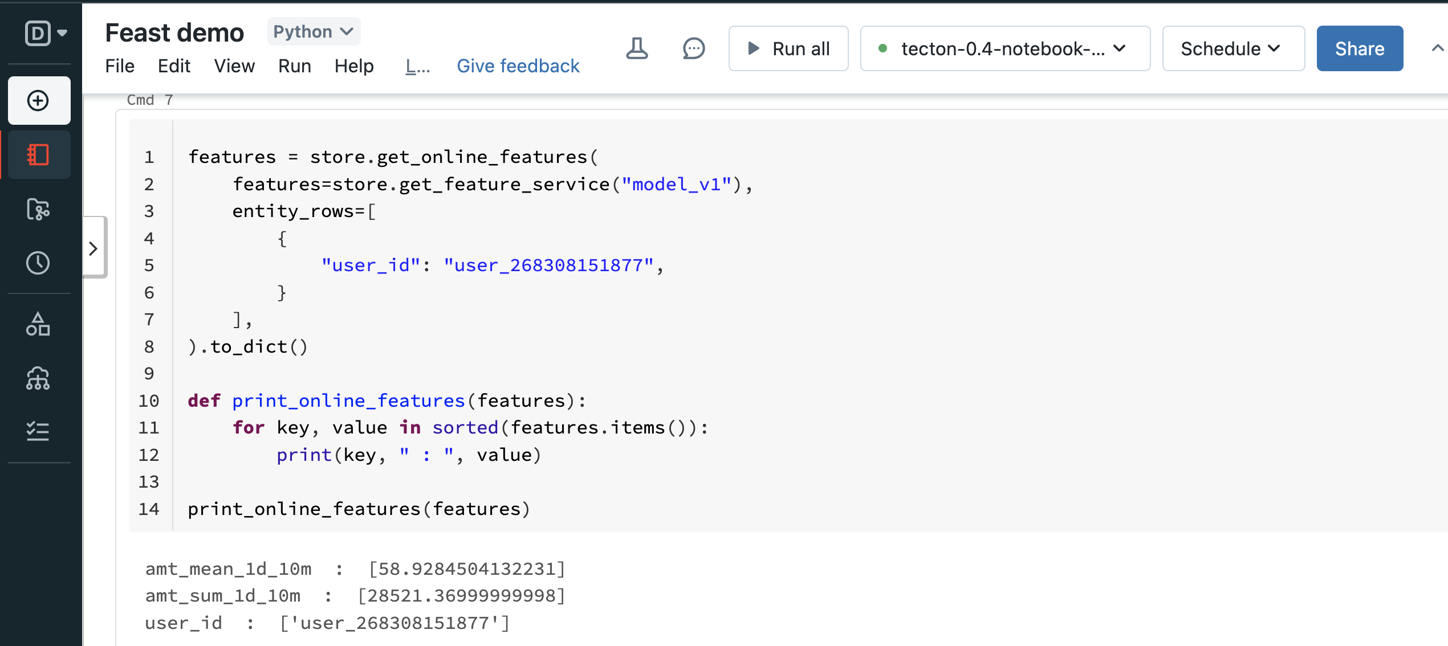Click the Run all button
The image size is (1448, 646).
coord(788,48)
